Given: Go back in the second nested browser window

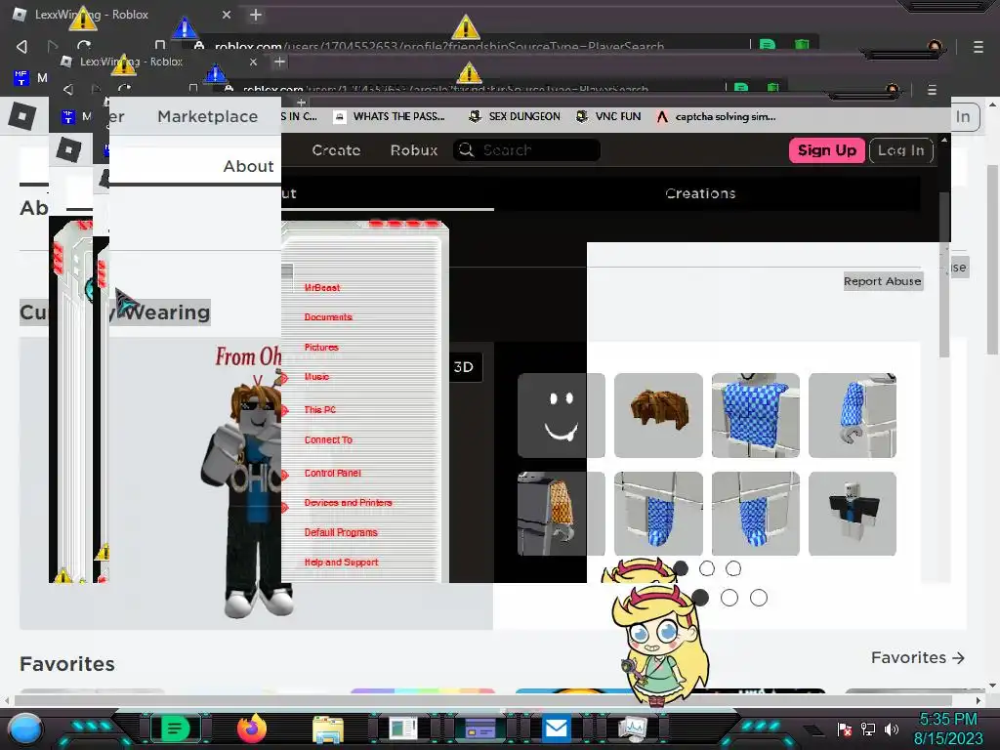Looking at the screenshot, I should click(x=68, y=89).
